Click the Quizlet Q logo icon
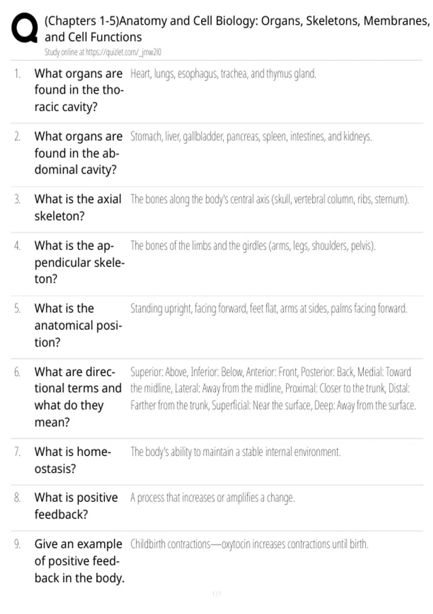The image size is (433, 614). [x=25, y=28]
